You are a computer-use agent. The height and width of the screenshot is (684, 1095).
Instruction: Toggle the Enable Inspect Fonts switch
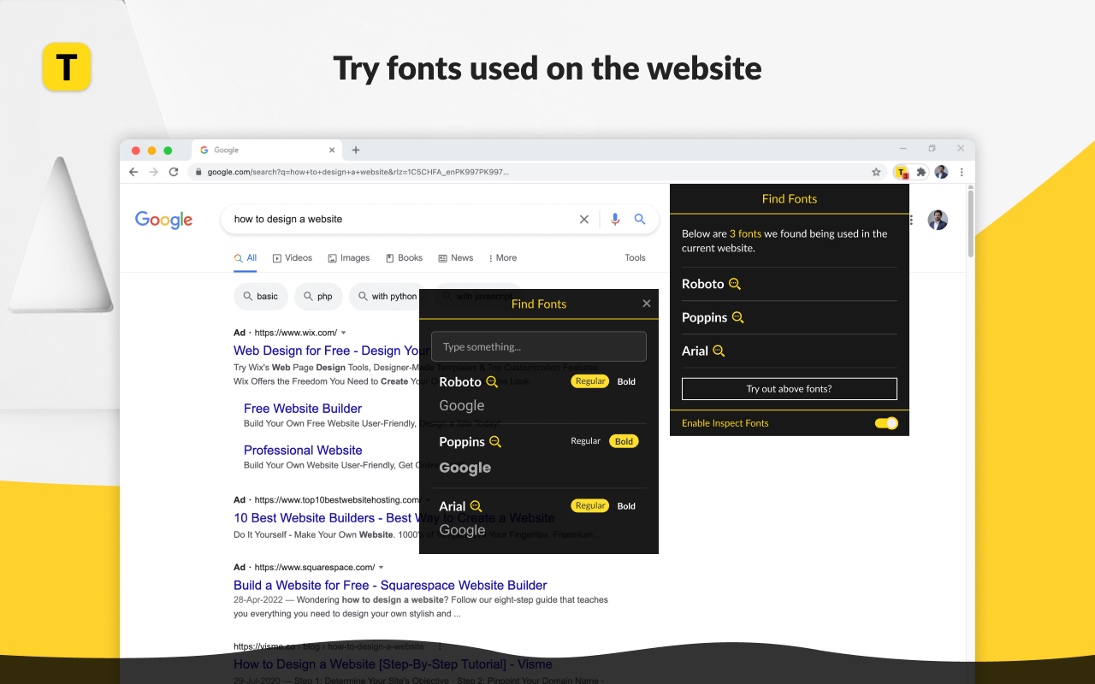pyautogui.click(x=886, y=423)
